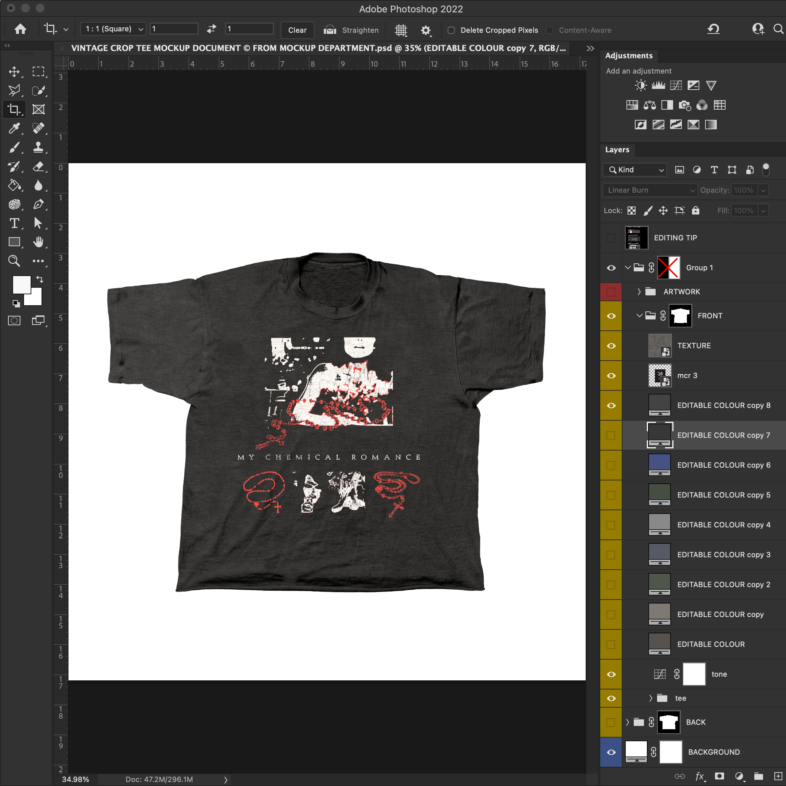Image resolution: width=786 pixels, height=786 pixels.
Task: Swap crop width and height values
Action: 212,29
